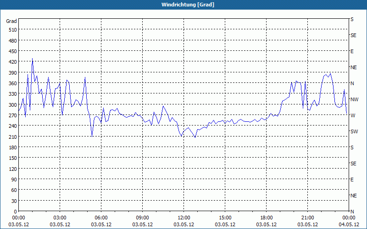This screenshot has width=367, height=229.
Task: Click compass label "N" at the 360 level
Action: 352,83
